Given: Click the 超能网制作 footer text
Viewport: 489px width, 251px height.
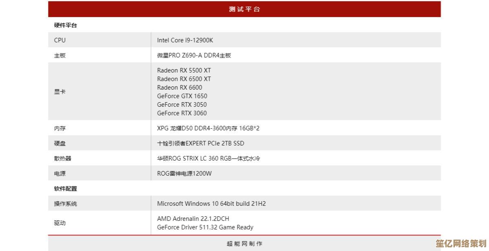Looking at the screenshot, I should tap(244, 243).
